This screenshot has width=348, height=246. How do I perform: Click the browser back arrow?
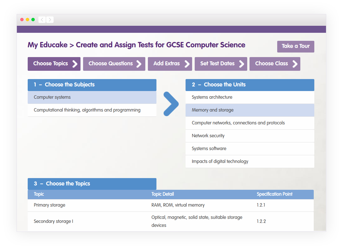pyautogui.click(x=42, y=20)
